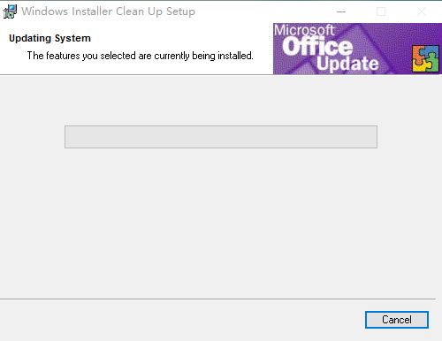
Task: Click the separator line above Cancel
Action: tap(217, 299)
